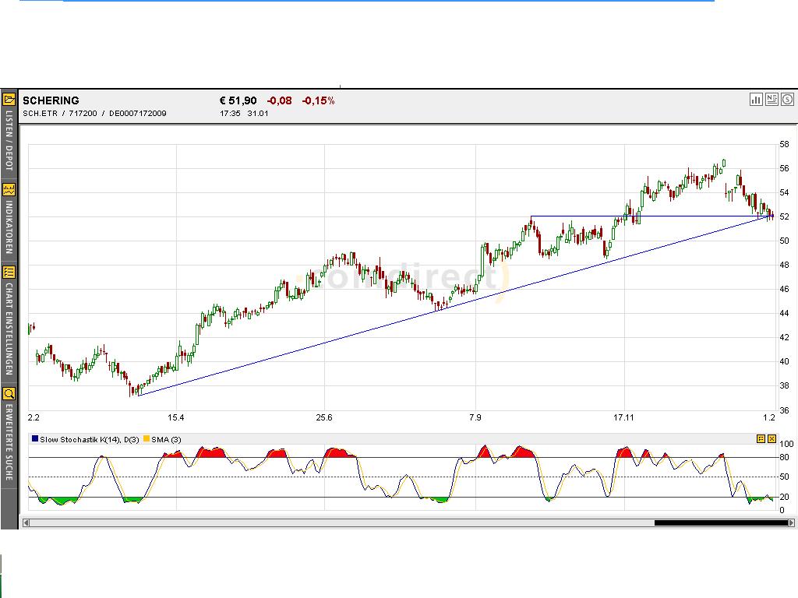Click the 17:35 31.01 timestamp
The image size is (798, 598).
click(244, 114)
